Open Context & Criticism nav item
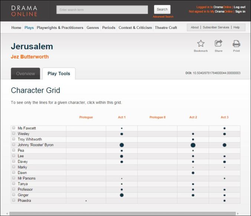The width and height of the screenshot is (251, 216). click(135, 28)
